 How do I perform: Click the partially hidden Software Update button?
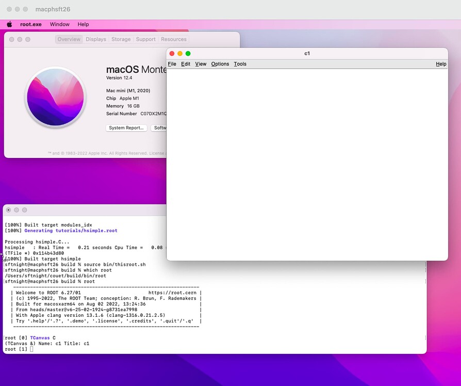pos(159,128)
